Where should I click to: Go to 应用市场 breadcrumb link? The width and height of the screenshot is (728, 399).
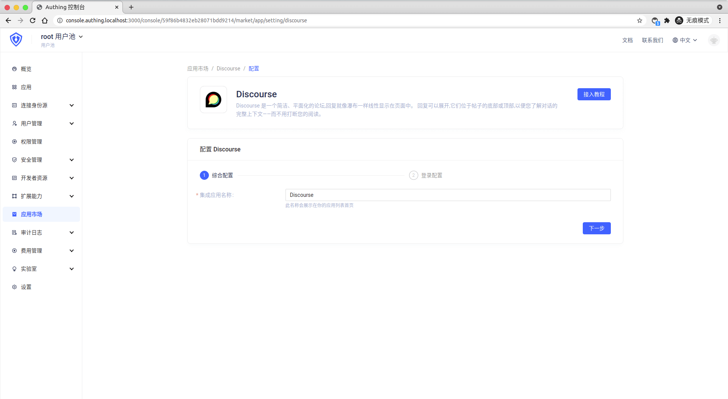198,69
